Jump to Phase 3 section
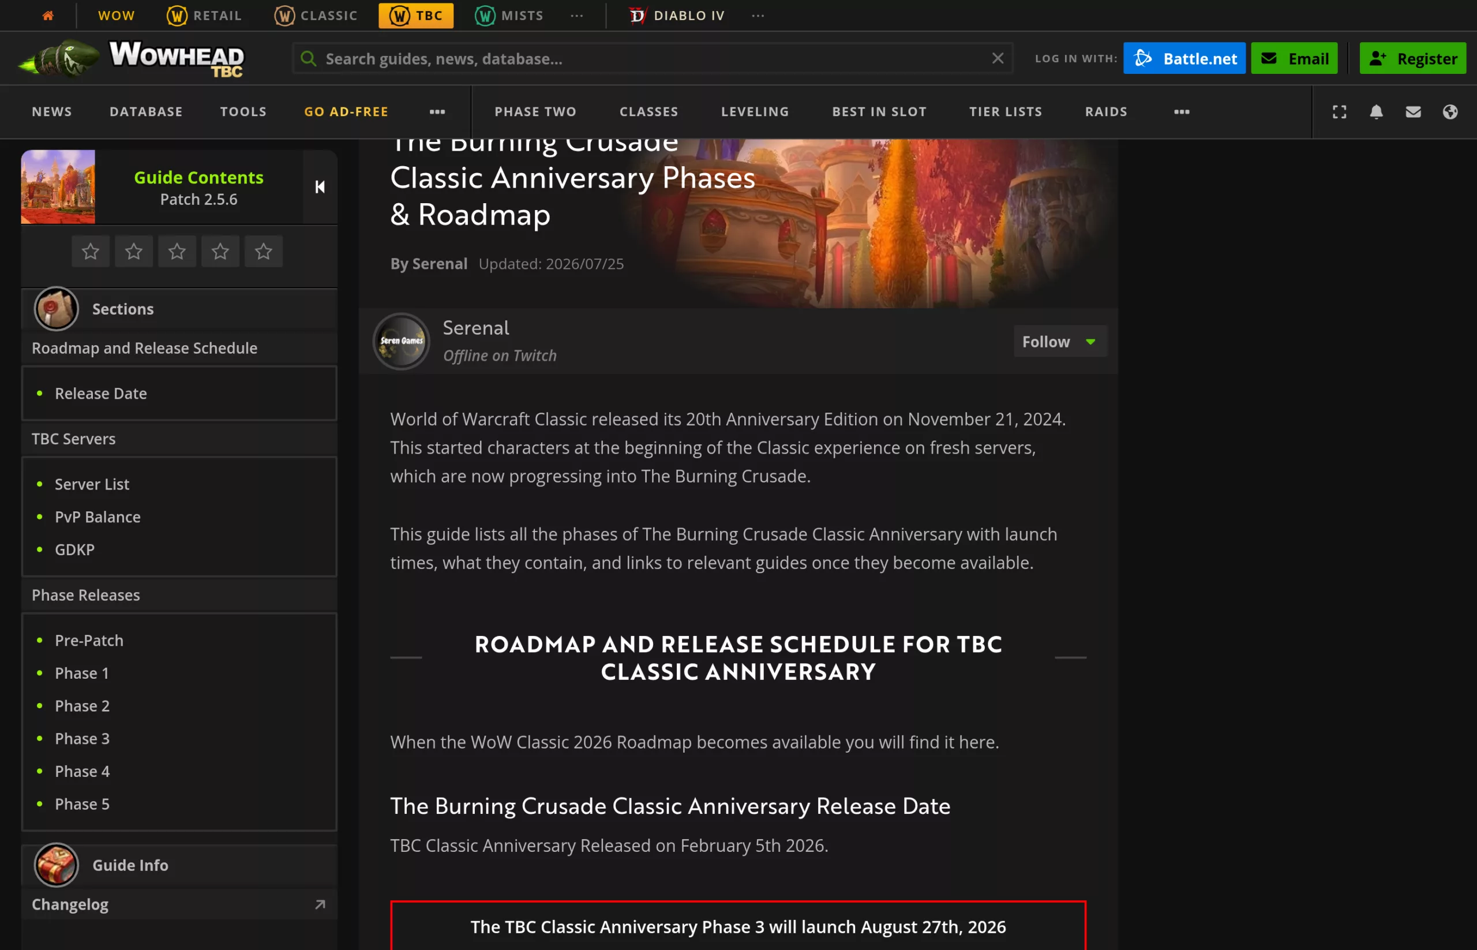1477x950 pixels. pyautogui.click(x=82, y=738)
